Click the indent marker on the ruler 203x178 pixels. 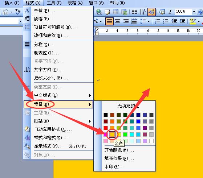97,31
